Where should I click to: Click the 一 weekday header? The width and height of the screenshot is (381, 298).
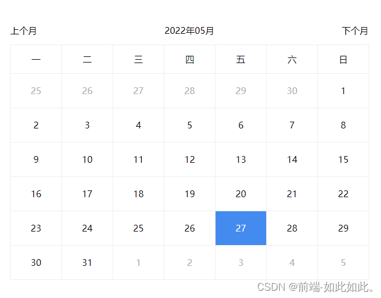tap(36, 59)
